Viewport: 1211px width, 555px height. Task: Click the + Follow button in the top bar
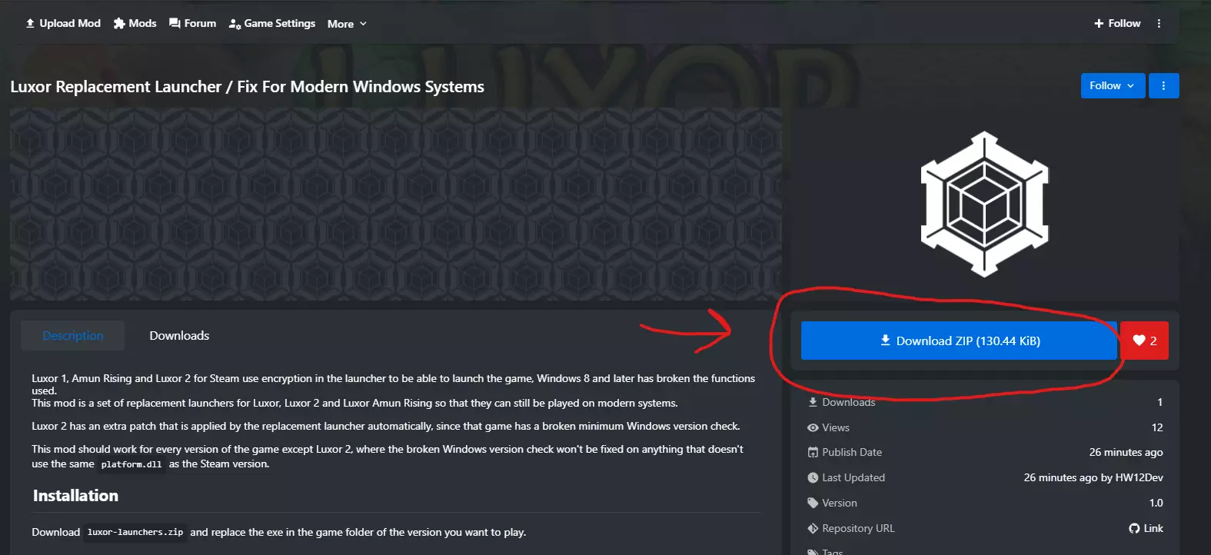coord(1117,23)
